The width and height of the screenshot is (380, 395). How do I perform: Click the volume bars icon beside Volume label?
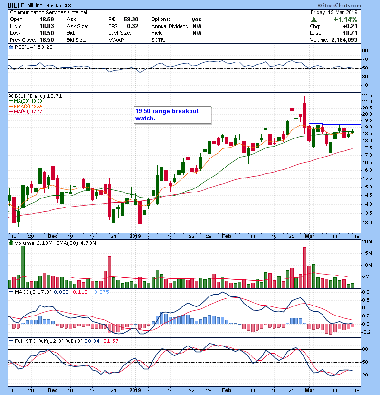(x=11, y=243)
